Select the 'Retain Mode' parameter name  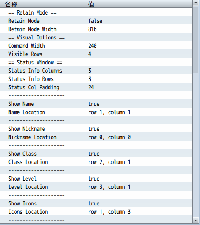coord(24,21)
